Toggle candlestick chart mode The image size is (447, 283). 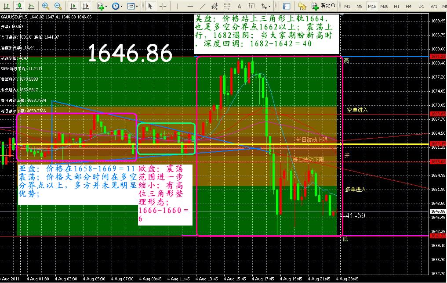(18, 6)
